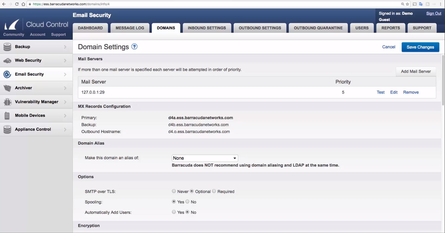The height and width of the screenshot is (233, 445).
Task: Open Support link under Cloud Control
Action: click(58, 34)
